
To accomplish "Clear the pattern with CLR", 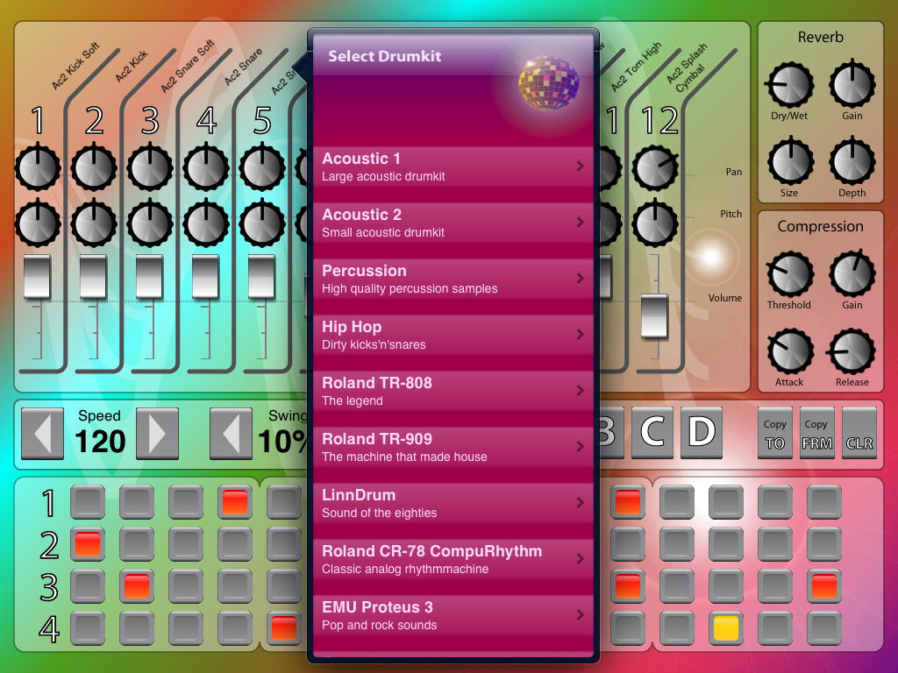I will 859,433.
